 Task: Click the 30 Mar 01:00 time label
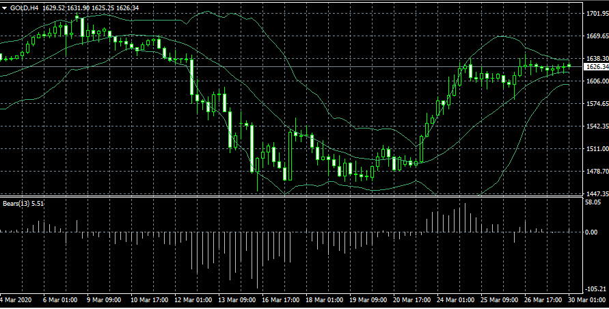588,300
